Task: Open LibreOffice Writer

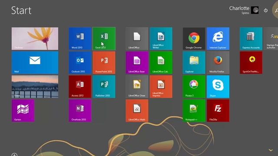Action: point(161,39)
